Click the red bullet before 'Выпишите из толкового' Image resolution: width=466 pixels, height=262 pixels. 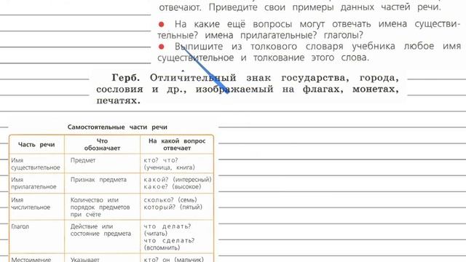(x=162, y=47)
